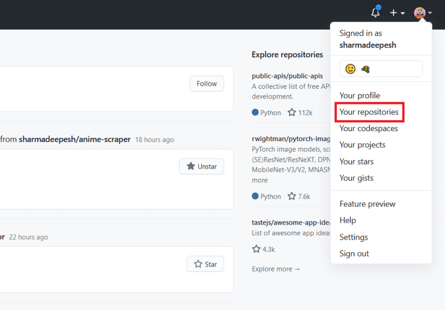Click the user avatar picture

pyautogui.click(x=420, y=13)
